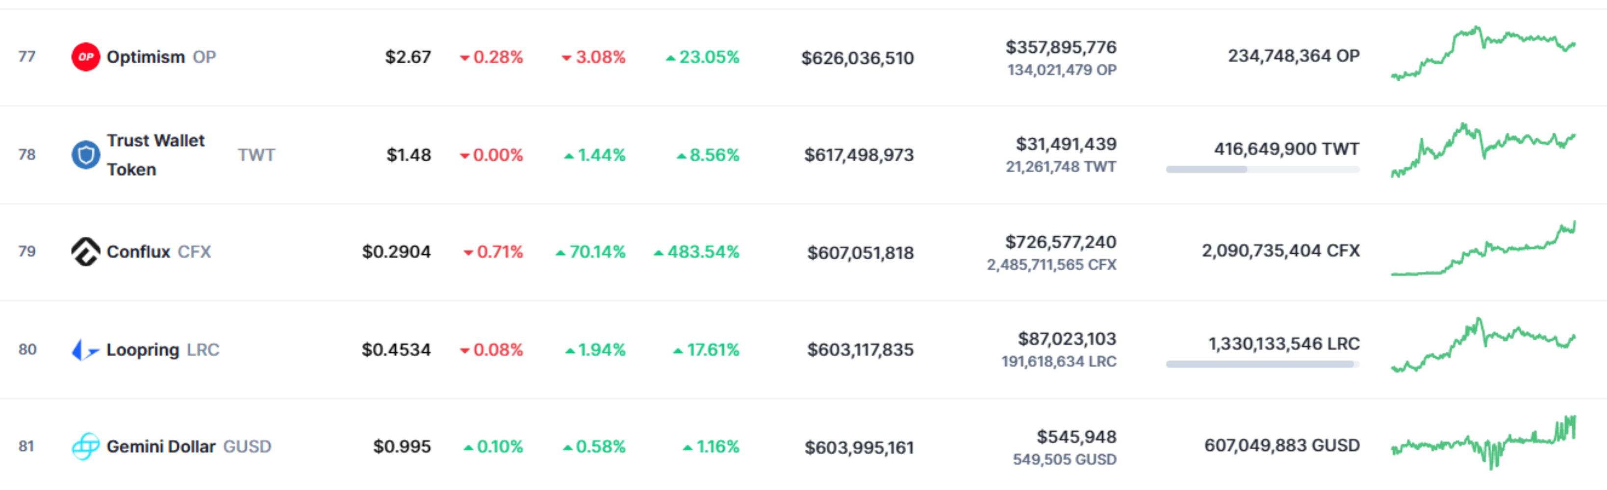Open the Optimism coin page link
1607x490 pixels.
click(145, 57)
